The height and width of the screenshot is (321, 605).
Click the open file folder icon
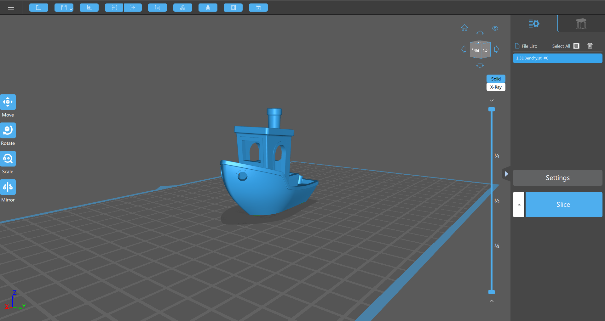[39, 8]
